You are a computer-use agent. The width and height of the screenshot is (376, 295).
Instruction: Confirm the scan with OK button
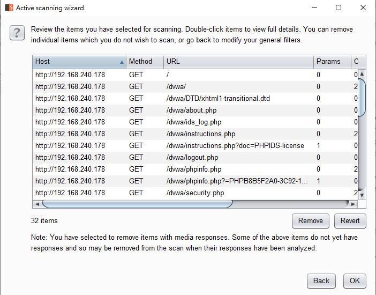click(355, 281)
